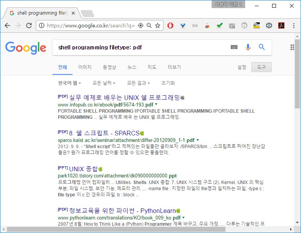Click the browser address bar URL
The height and width of the screenshot is (233, 301).
pos(91,25)
